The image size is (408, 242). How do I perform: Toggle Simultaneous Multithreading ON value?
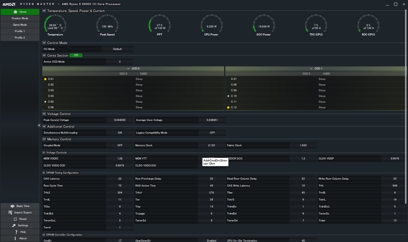[120, 133]
